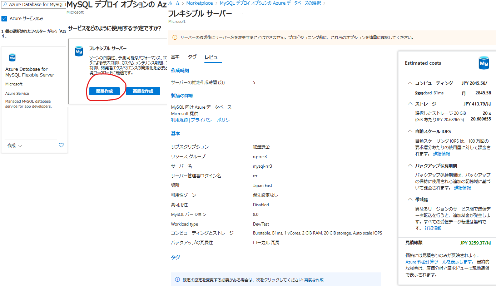Click the 作成時刻 section heading
The image size is (496, 286).
click(x=180, y=71)
